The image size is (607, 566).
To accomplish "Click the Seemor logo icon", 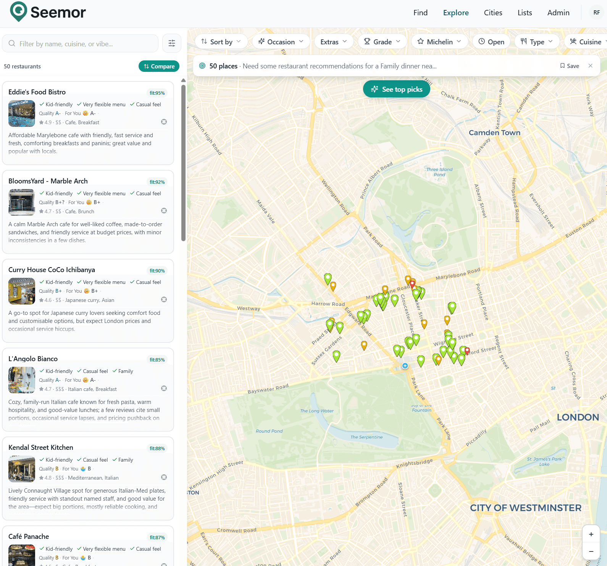I will tap(18, 12).
